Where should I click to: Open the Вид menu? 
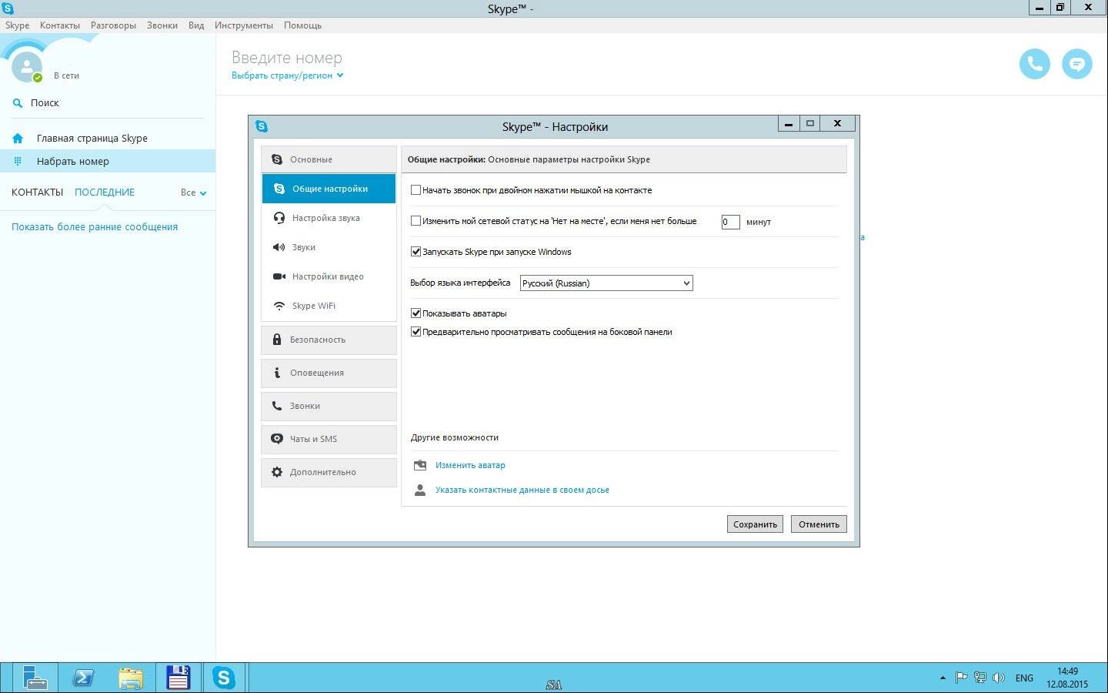196,25
